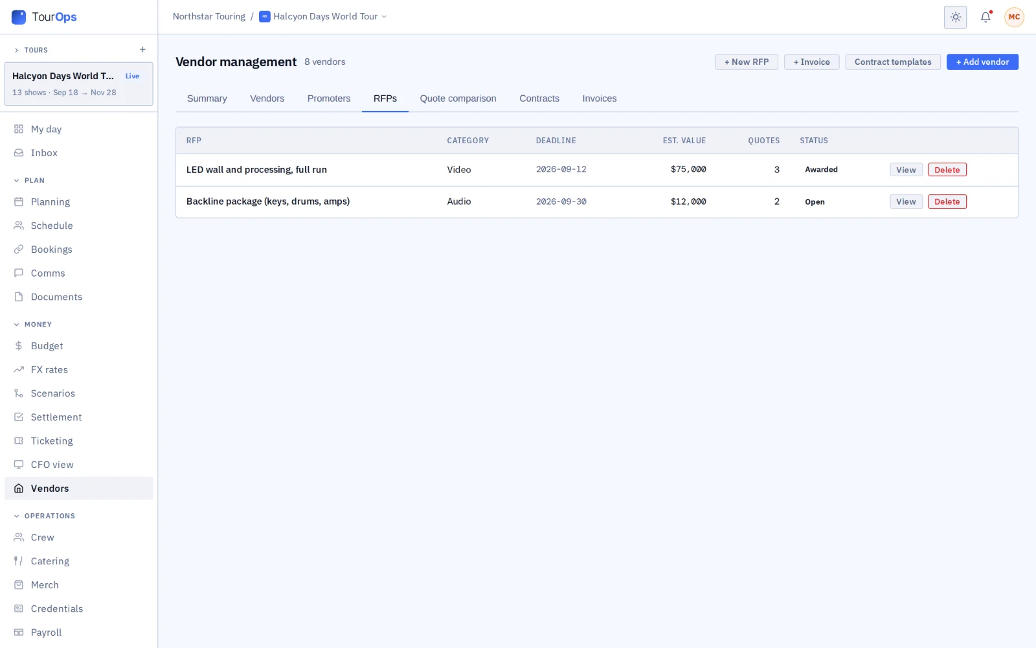Add a new tour with plus icon

coord(142,50)
